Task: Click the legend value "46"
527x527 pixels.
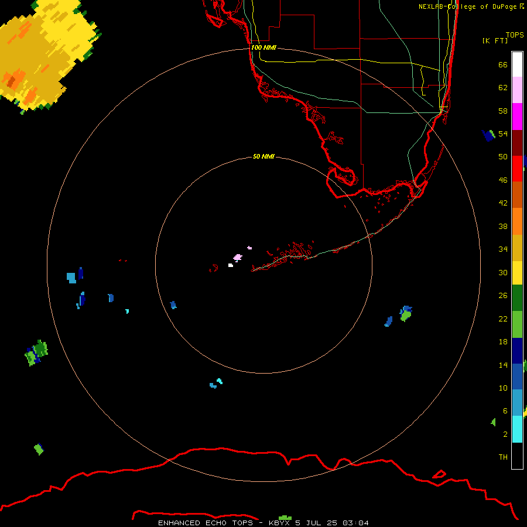Action: (503, 180)
